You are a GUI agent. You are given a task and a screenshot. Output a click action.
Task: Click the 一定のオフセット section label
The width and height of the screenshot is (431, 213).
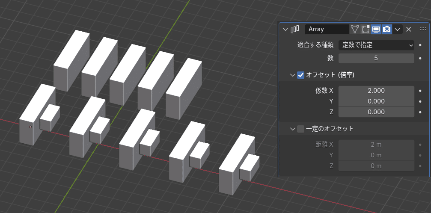pyautogui.click(x=330, y=129)
